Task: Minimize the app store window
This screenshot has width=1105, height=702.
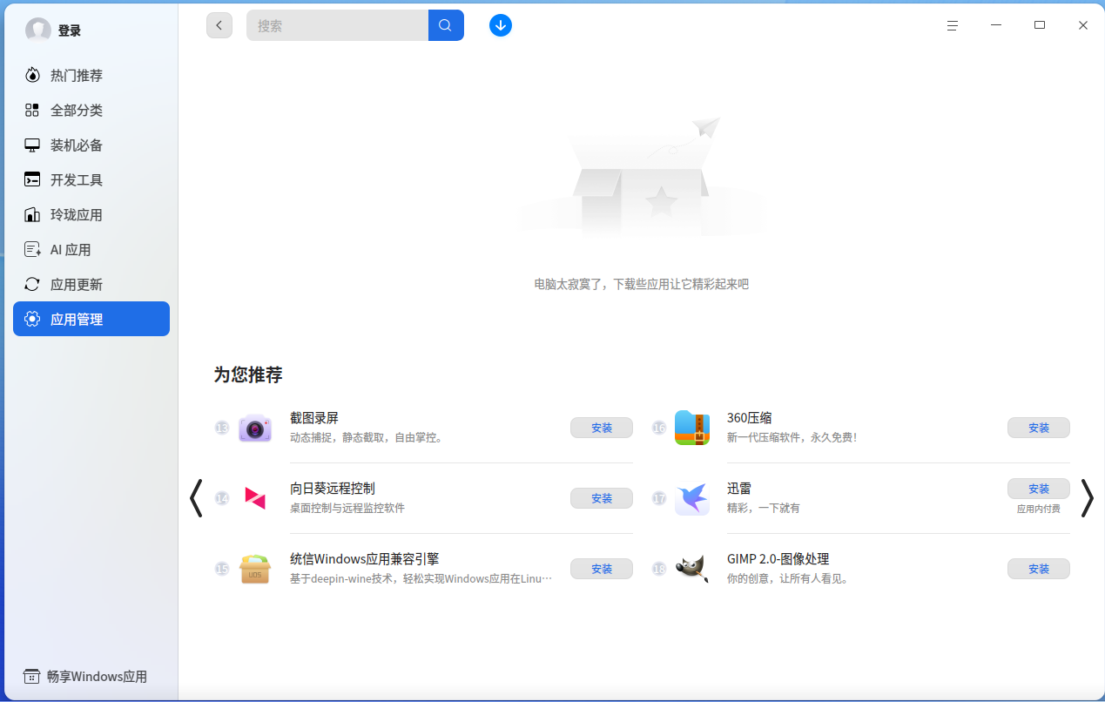Action: pos(996,25)
